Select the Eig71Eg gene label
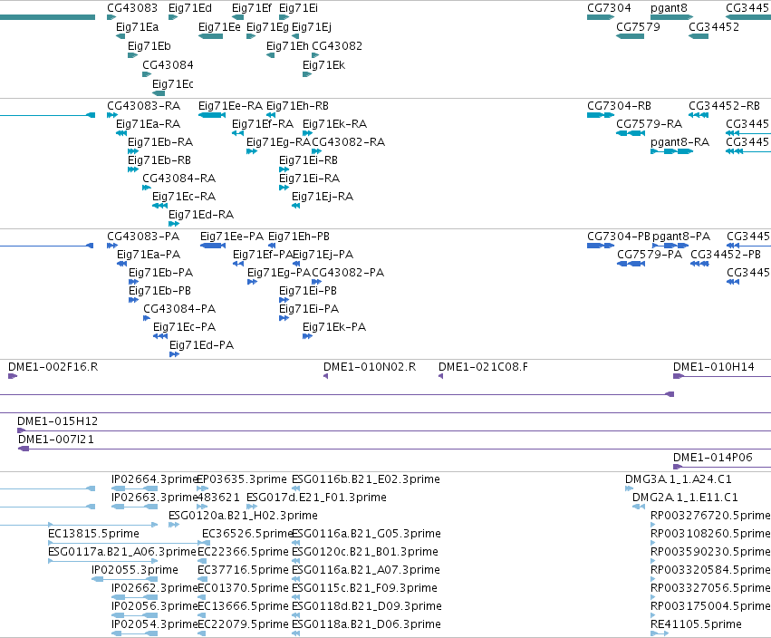 coord(267,27)
